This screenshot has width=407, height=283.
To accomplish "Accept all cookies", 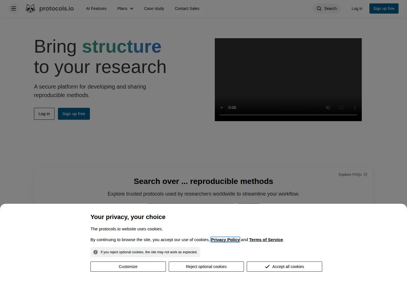I will pos(284,267).
